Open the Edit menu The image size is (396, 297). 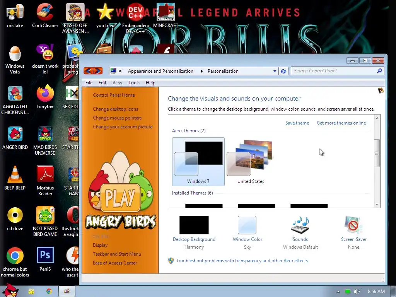pos(102,83)
